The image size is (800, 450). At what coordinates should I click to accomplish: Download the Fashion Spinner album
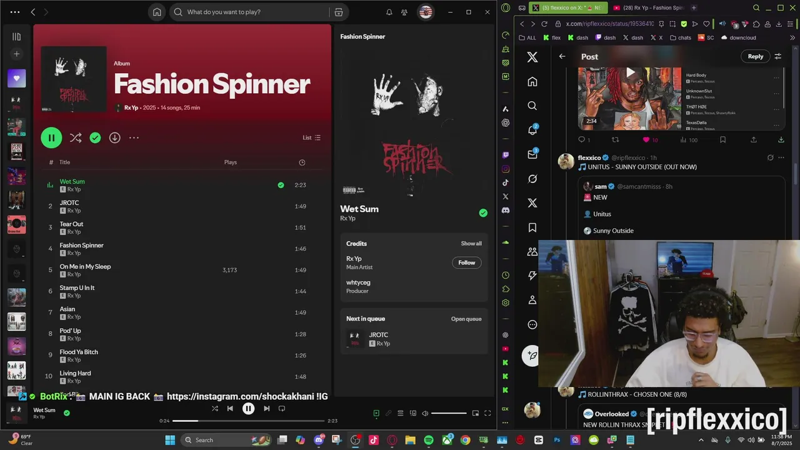pos(115,137)
